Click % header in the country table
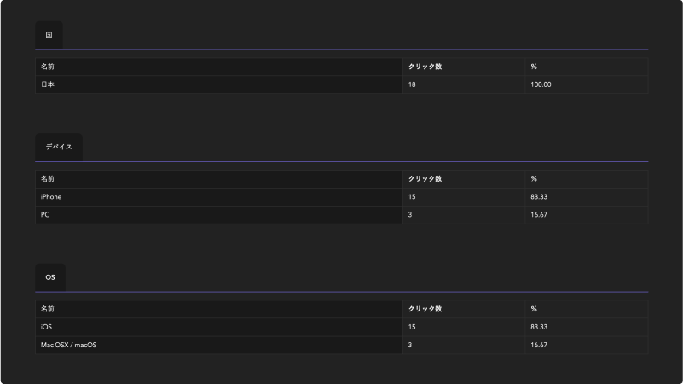The width and height of the screenshot is (683, 384). (x=534, y=67)
